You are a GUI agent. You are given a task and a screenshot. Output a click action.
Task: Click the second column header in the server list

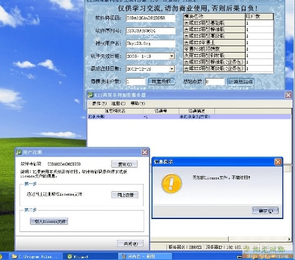161,111
